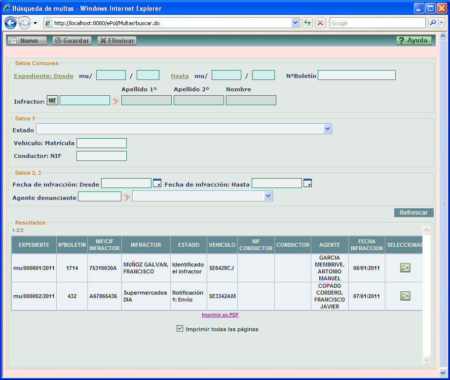
Task: Click the browser Stop icon
Action: [320, 23]
